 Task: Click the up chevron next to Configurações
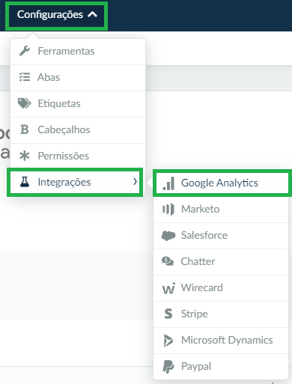[x=92, y=14]
